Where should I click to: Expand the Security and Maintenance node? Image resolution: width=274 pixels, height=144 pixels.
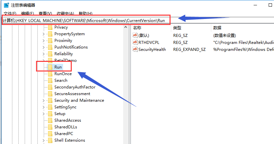click(x=43, y=100)
